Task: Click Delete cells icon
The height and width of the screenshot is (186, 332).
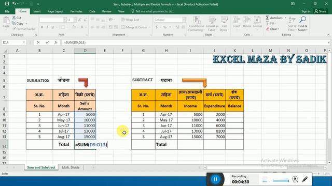Action: (247, 20)
